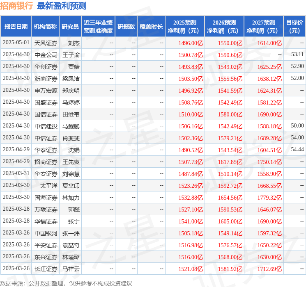Click the 近三年业绩预测准确度 column header

coord(98,27)
